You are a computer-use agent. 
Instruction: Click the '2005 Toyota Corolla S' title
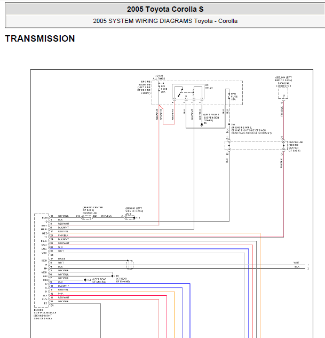click(x=165, y=9)
